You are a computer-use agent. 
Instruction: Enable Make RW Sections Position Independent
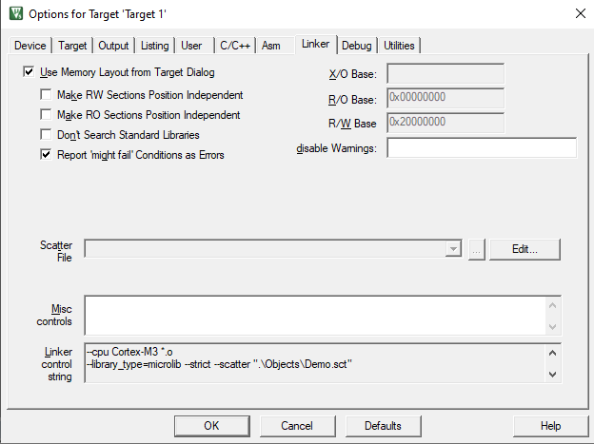[x=46, y=94]
